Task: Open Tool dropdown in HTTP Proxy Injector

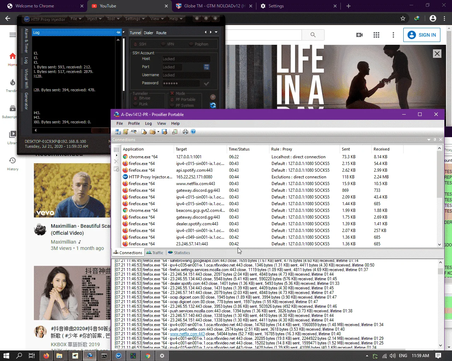Action: pos(113,19)
